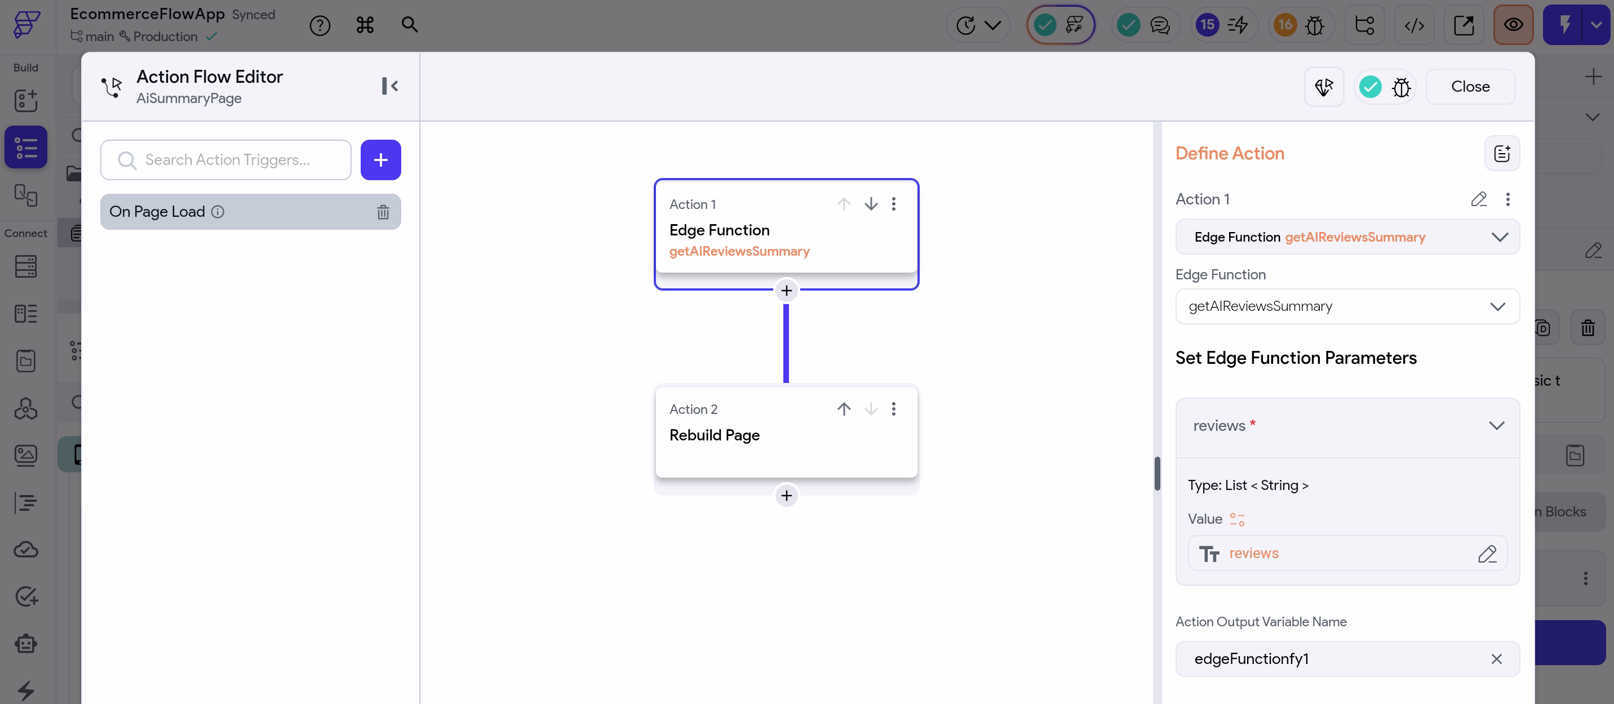This screenshot has width=1614, height=704.
Task: Select the Rebuild Page action card
Action: click(x=786, y=432)
